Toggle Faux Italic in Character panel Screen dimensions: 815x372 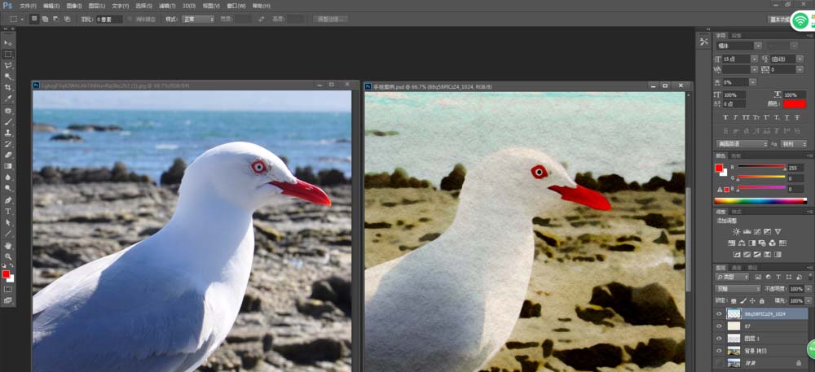[735, 118]
